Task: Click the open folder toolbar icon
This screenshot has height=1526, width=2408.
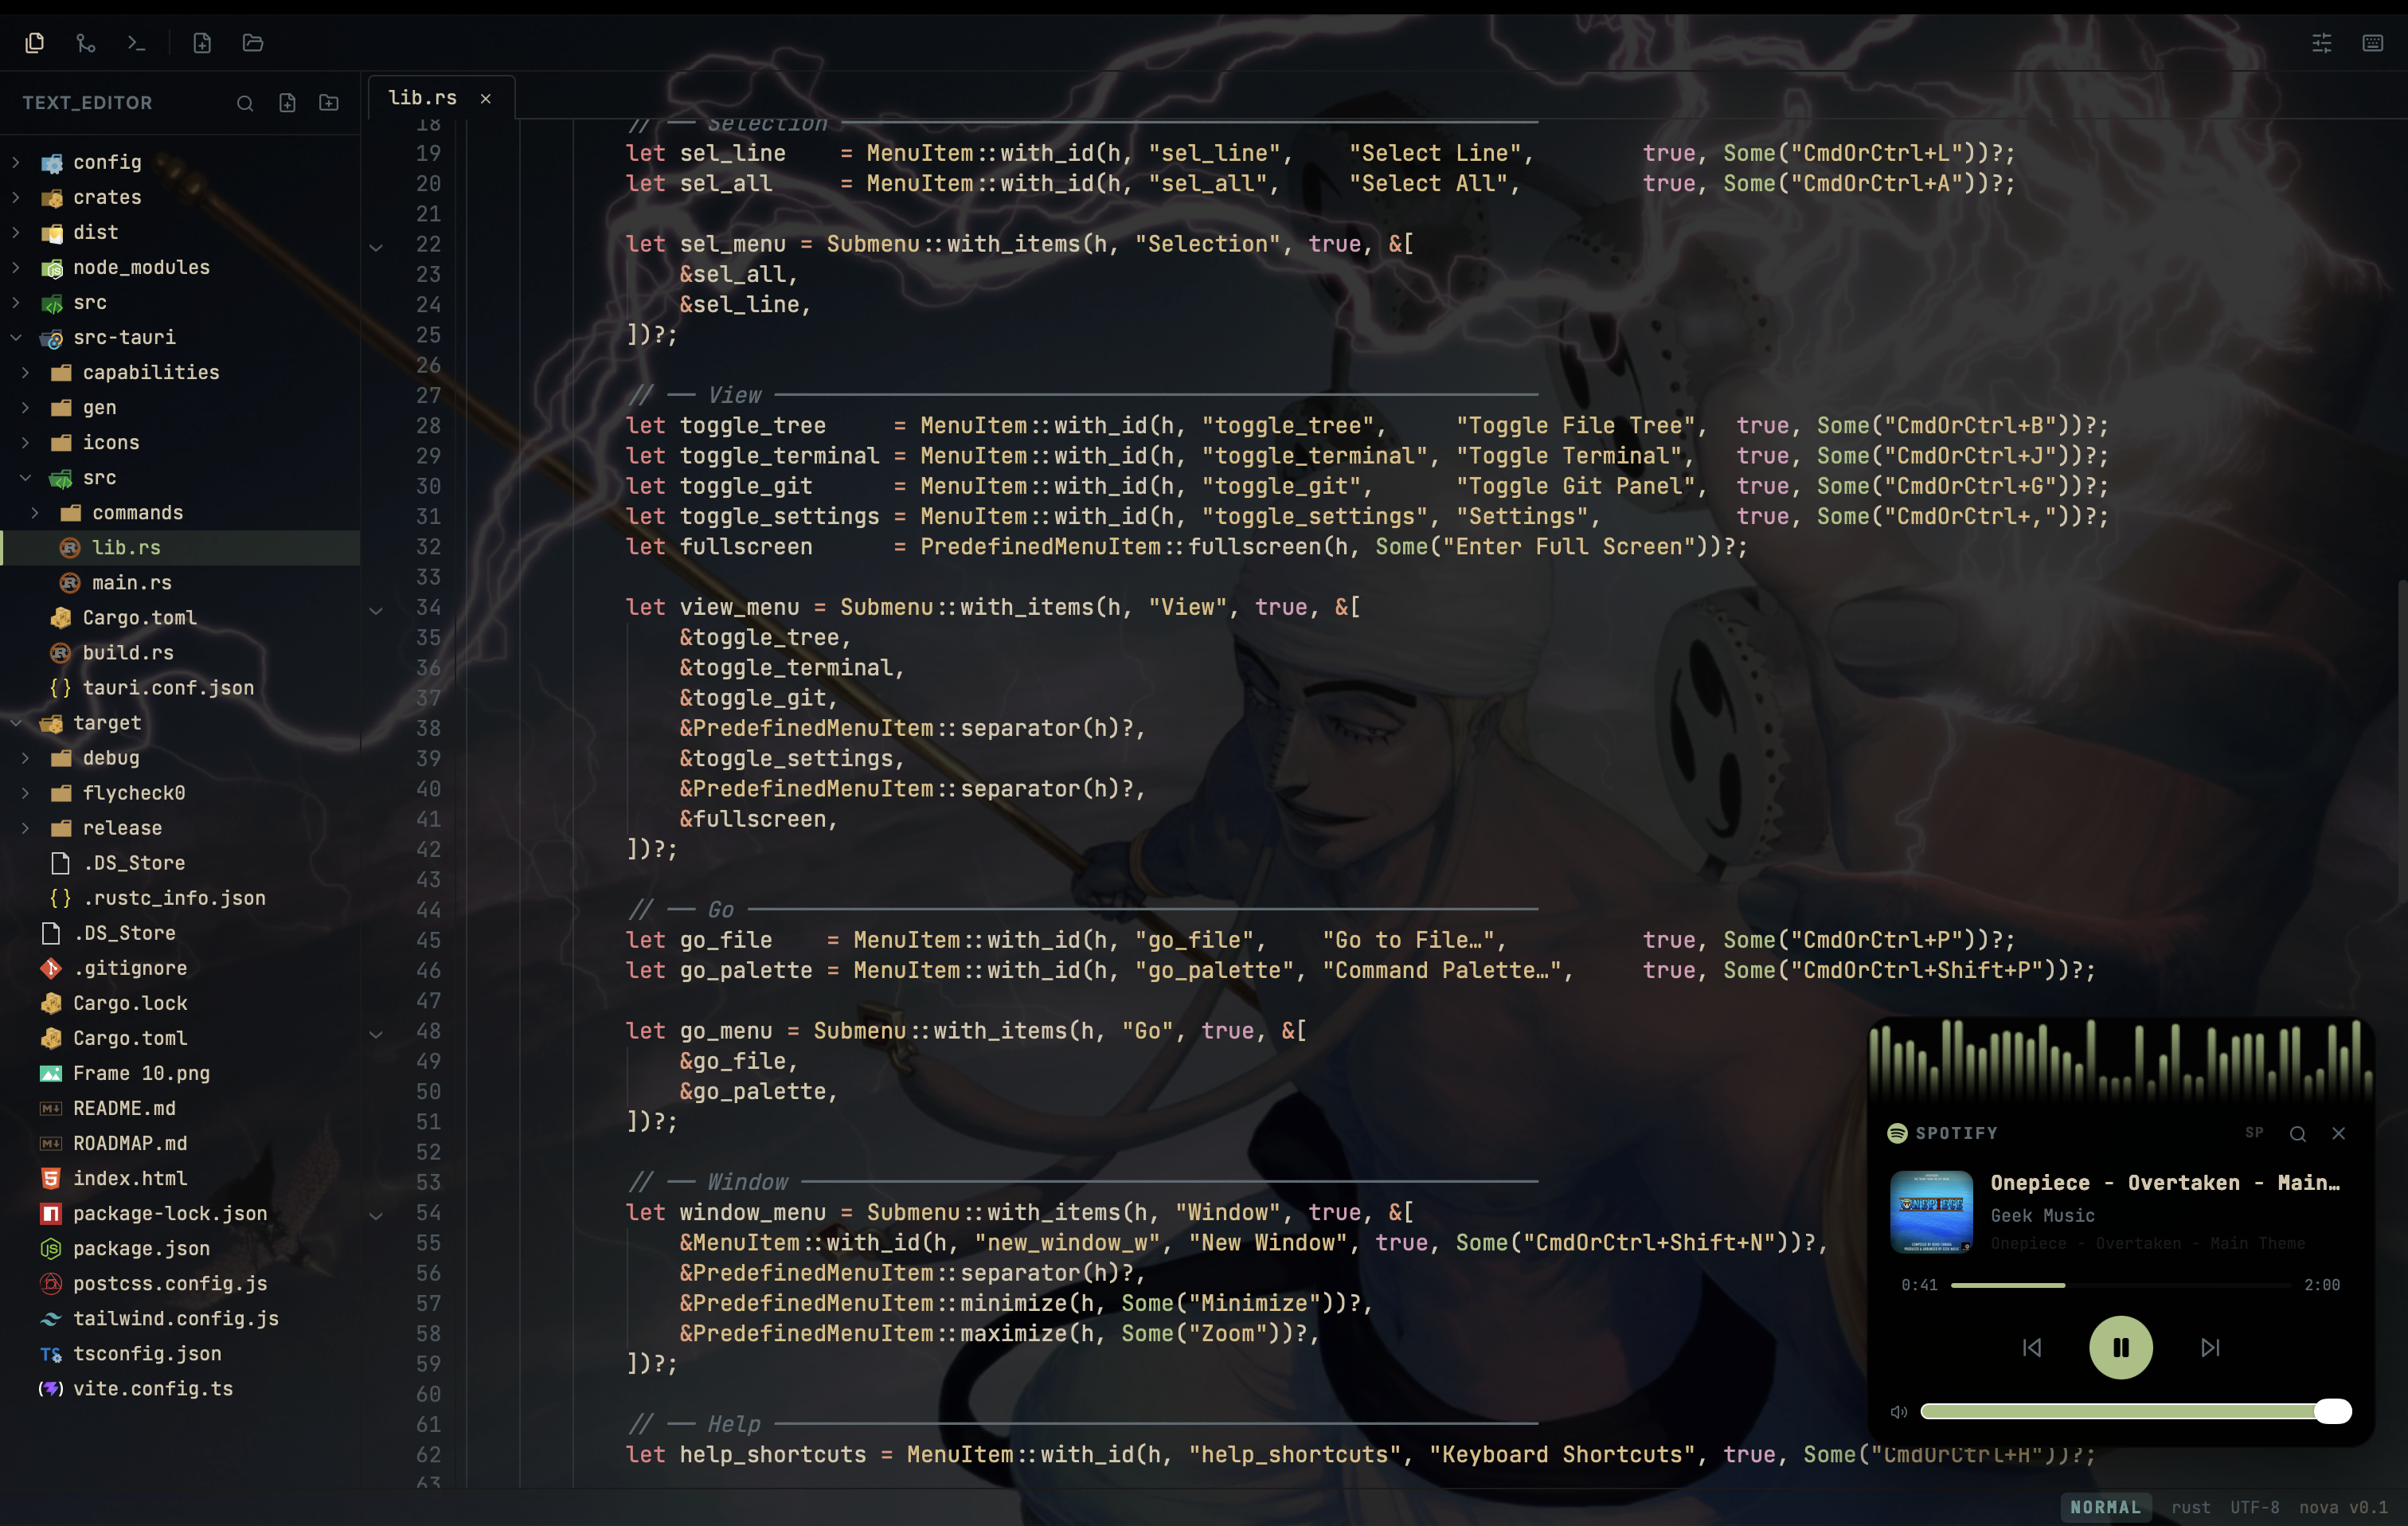Action: (x=253, y=43)
